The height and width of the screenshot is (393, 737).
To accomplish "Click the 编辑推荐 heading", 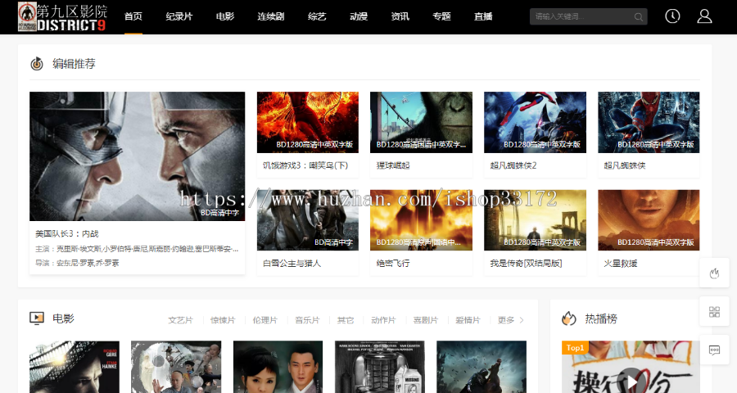I will coord(74,64).
